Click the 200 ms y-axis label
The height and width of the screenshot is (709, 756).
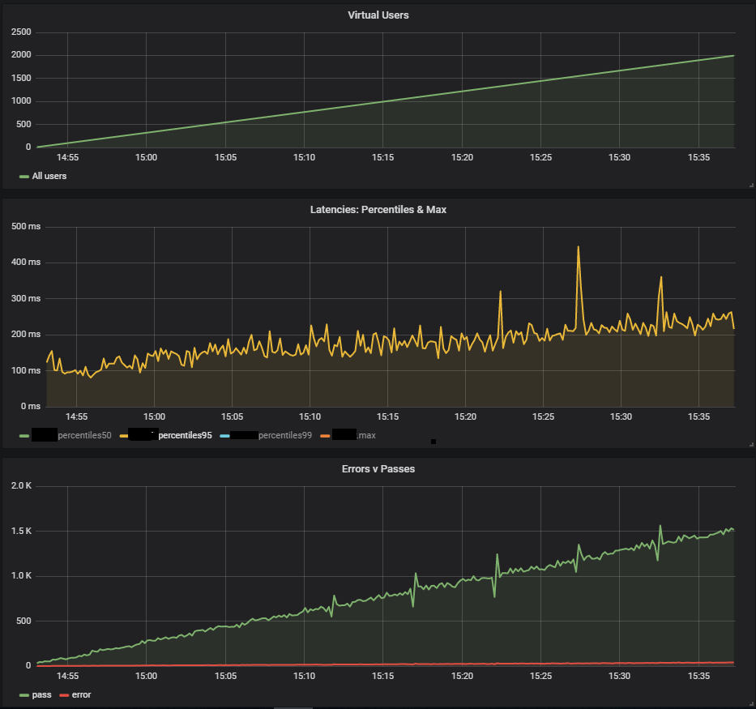tap(26, 334)
